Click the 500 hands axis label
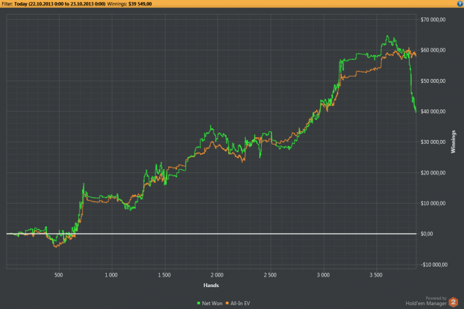Viewport: 464px width, 309px height. 58,275
